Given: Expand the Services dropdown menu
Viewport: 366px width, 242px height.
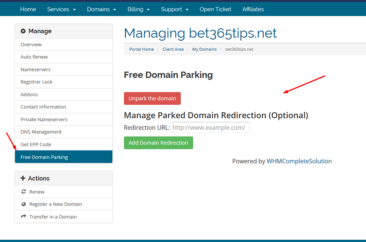Looking at the screenshot, I should (61, 9).
